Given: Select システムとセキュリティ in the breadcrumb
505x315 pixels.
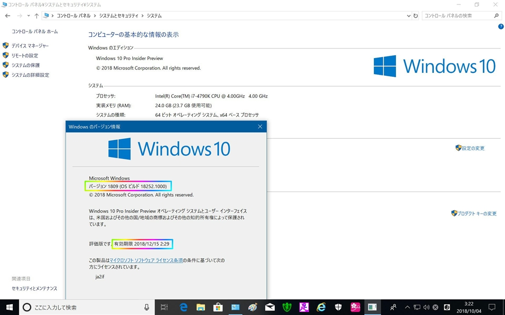Looking at the screenshot, I should point(118,16).
